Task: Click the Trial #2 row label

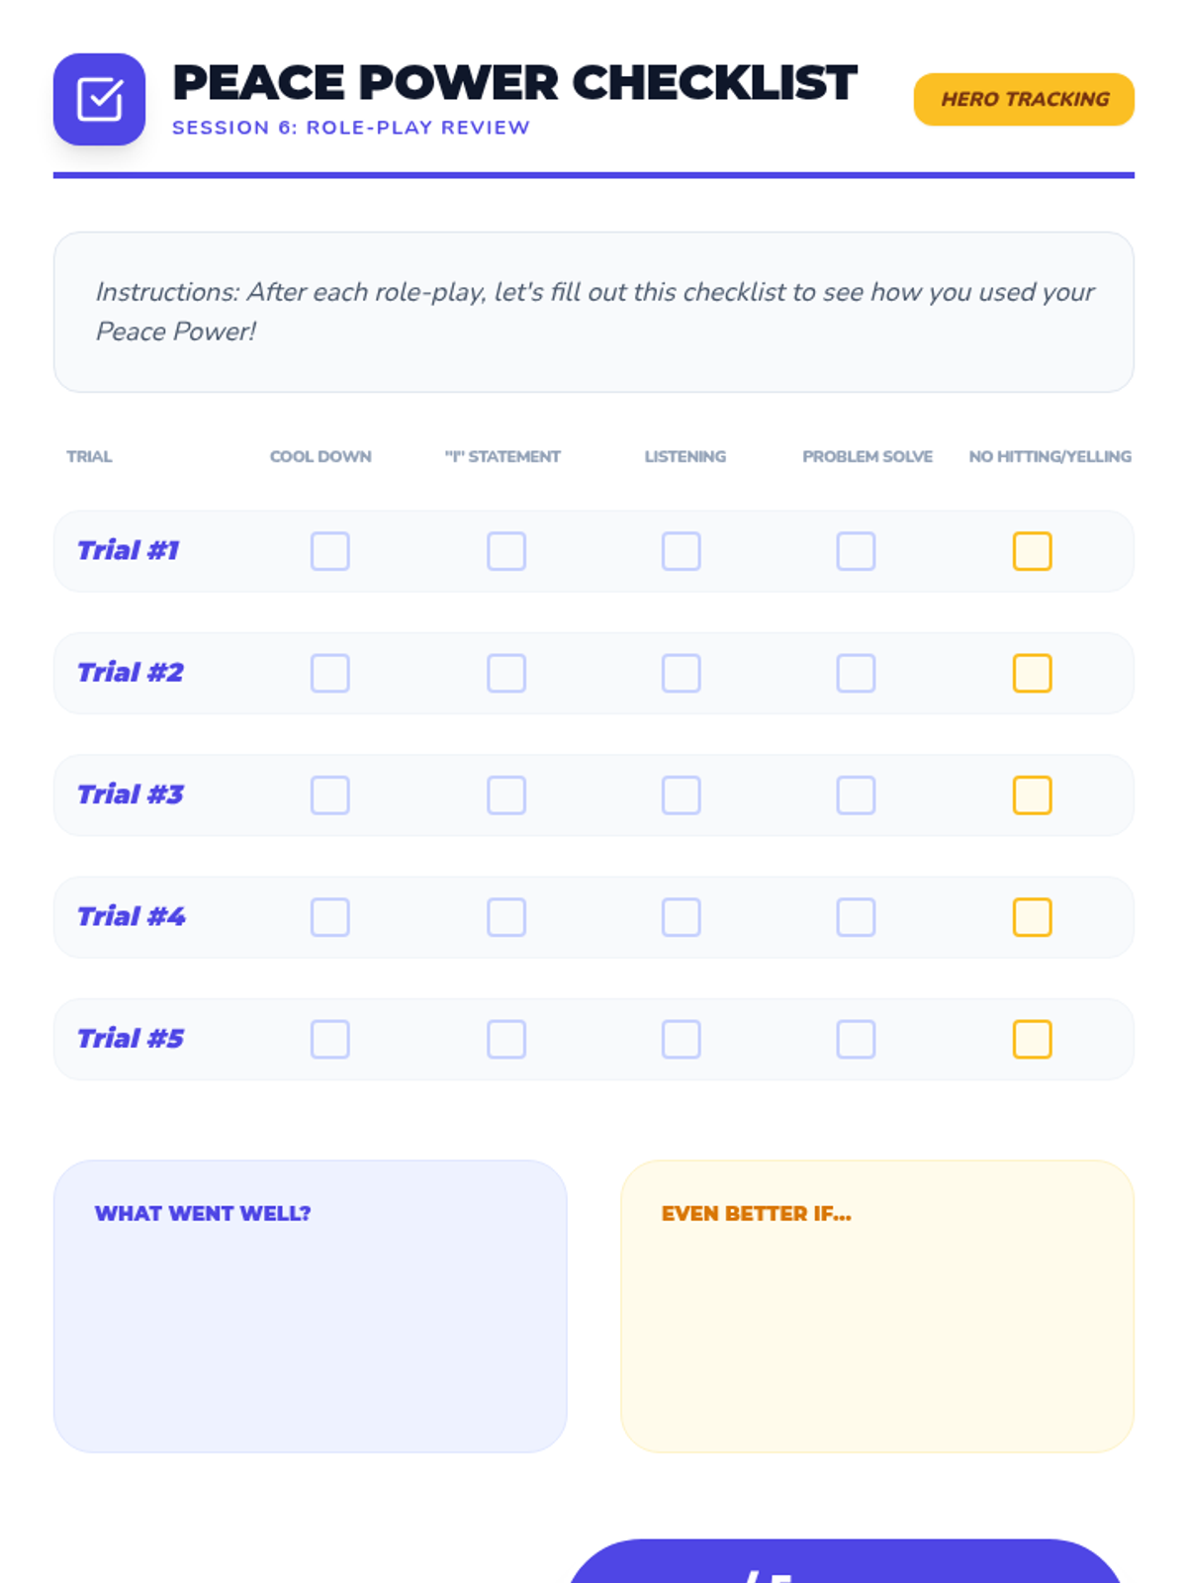Action: tap(131, 673)
